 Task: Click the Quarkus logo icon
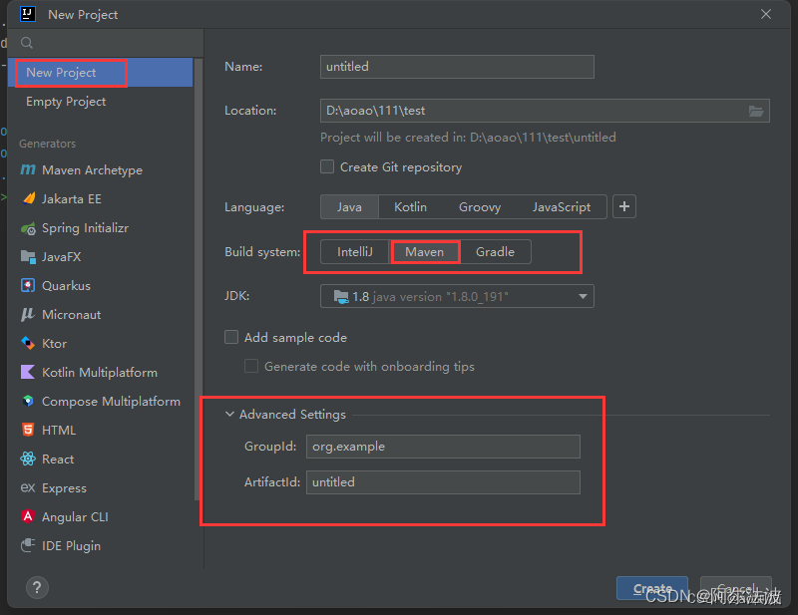click(x=28, y=285)
